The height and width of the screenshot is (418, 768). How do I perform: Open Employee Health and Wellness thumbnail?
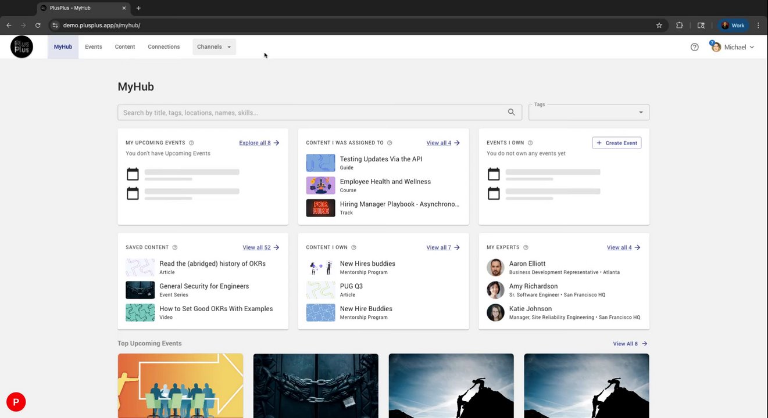pos(321,185)
